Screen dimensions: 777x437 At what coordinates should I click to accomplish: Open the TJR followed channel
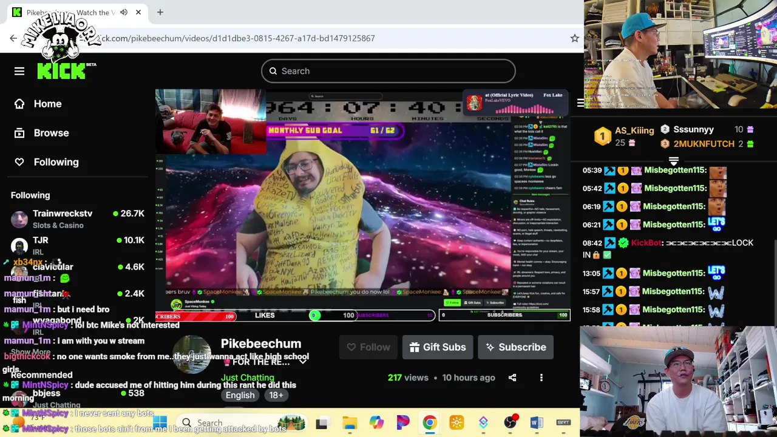coord(77,245)
